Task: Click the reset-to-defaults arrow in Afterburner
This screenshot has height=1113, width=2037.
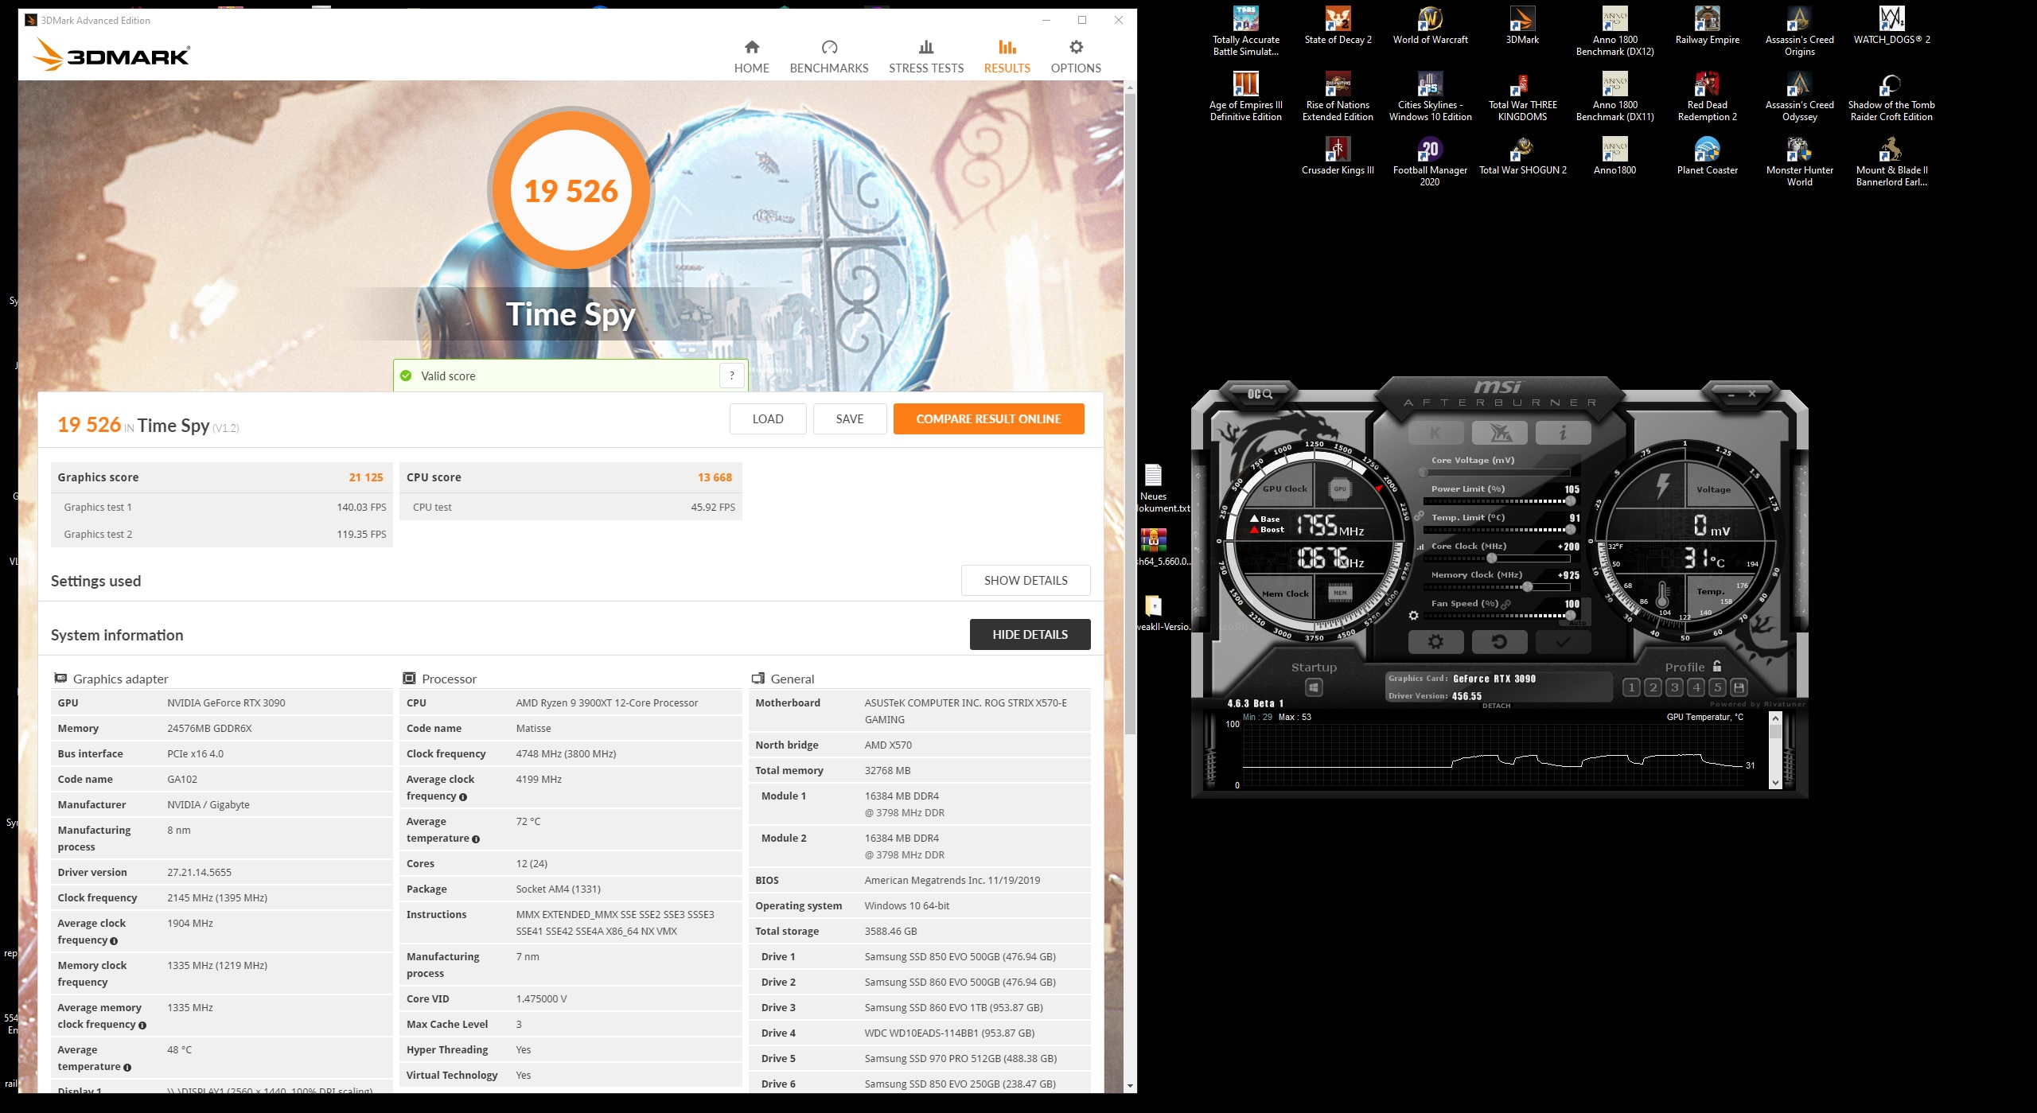Action: (x=1499, y=641)
